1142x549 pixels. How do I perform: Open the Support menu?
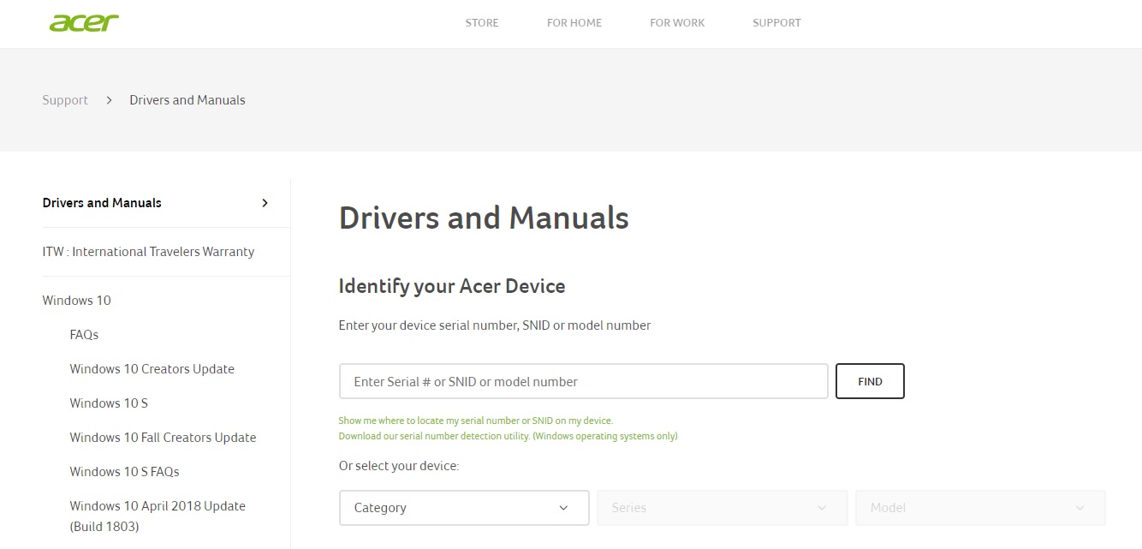coord(776,23)
